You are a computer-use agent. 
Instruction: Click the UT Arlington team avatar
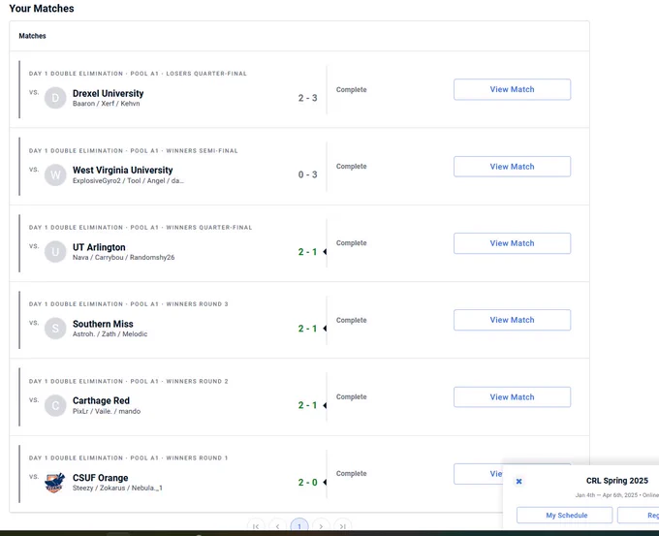click(x=55, y=252)
